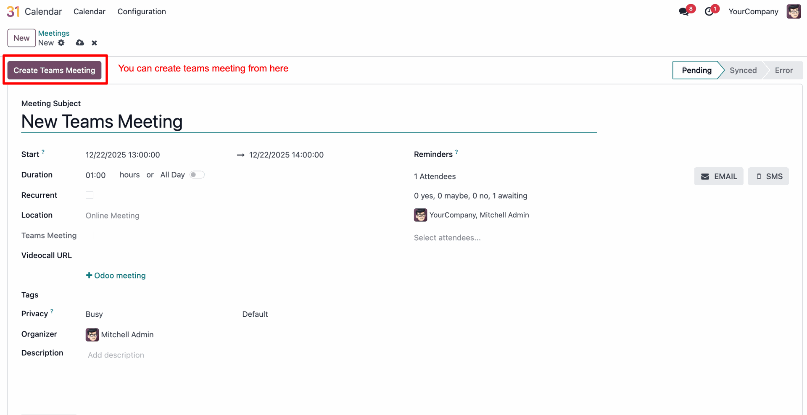
Task: Click the New record button
Action: tap(21, 38)
